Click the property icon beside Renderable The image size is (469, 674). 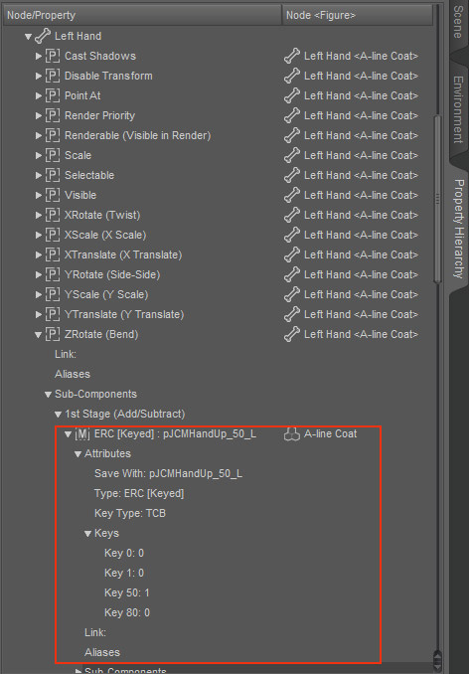pyautogui.click(x=53, y=135)
